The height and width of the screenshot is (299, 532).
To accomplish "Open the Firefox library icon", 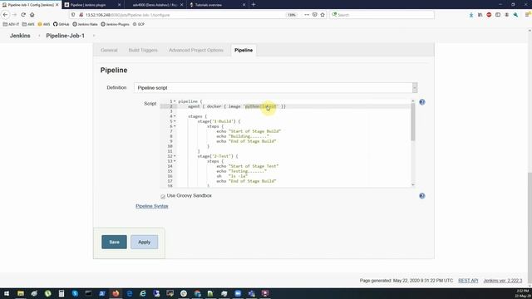I will (480, 15).
